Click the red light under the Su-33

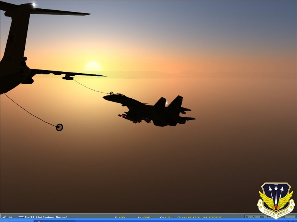(122, 117)
